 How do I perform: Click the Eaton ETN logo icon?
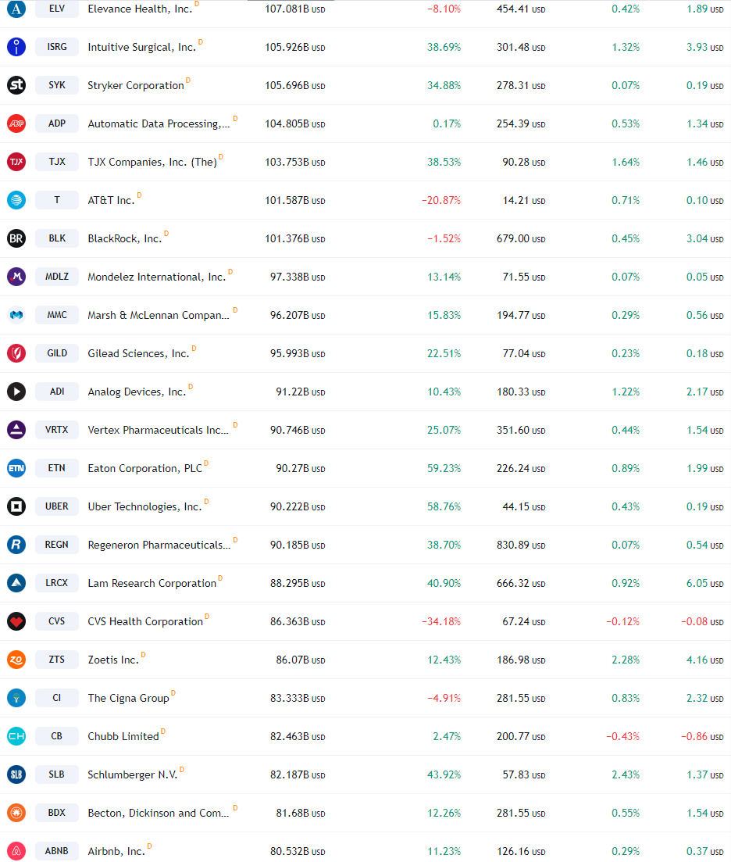coord(16,468)
